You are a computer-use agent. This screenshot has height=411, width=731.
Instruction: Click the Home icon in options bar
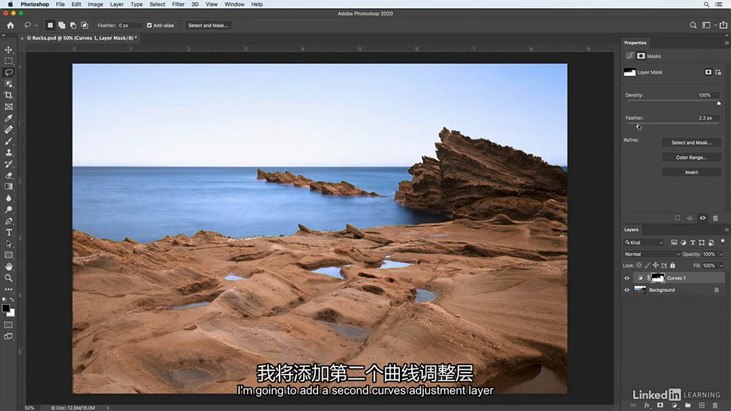(x=10, y=25)
